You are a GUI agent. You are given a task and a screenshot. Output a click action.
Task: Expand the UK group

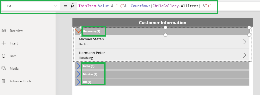[78, 82]
